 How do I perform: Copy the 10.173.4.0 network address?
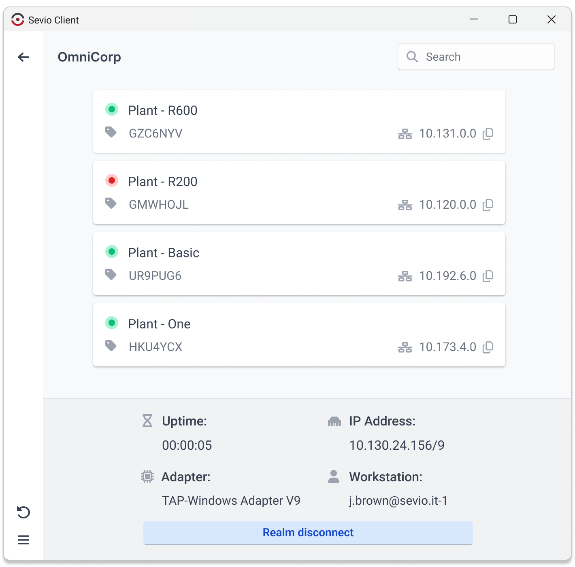488,347
